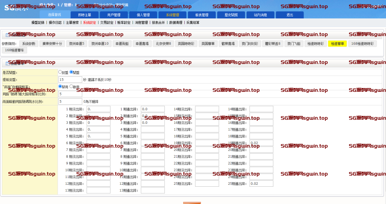Viewport: 386px width, 204px height.
Task: Click the 1期沒出降 input field
Action: [x=98, y=109]
